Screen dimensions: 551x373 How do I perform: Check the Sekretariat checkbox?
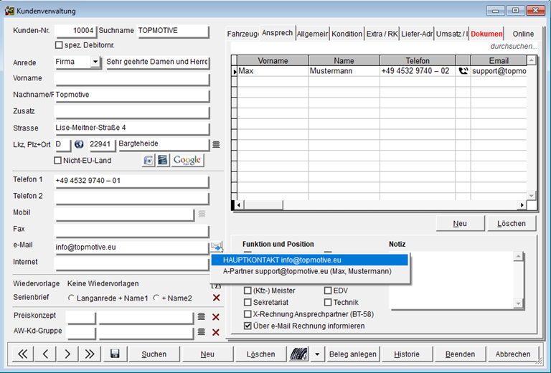248,302
